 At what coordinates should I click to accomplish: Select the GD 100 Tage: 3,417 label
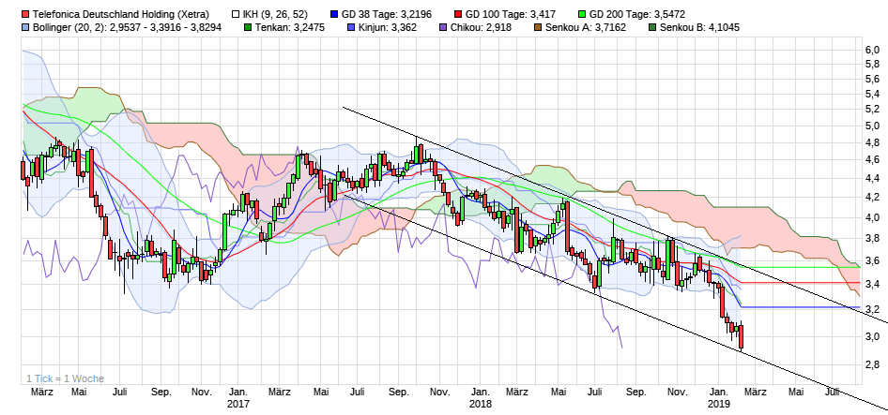point(511,14)
